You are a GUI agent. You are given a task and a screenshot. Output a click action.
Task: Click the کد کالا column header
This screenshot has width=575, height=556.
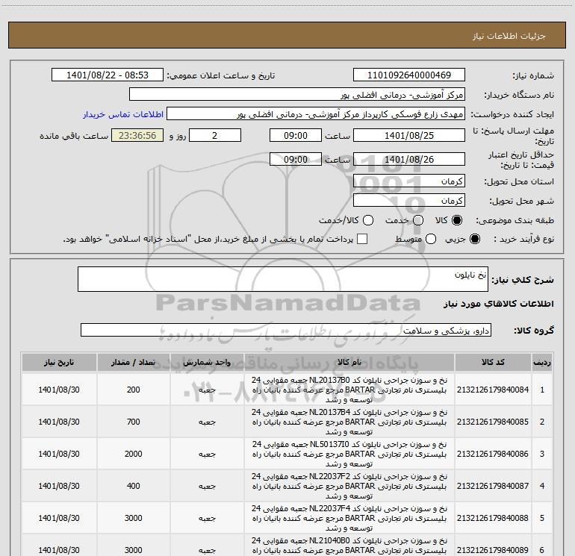click(493, 363)
